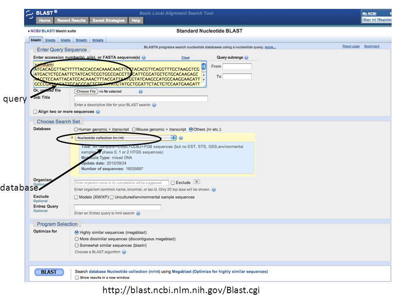The width and height of the screenshot is (406, 305).
Task: Focus the Query subrange To field
Action: (237, 77)
